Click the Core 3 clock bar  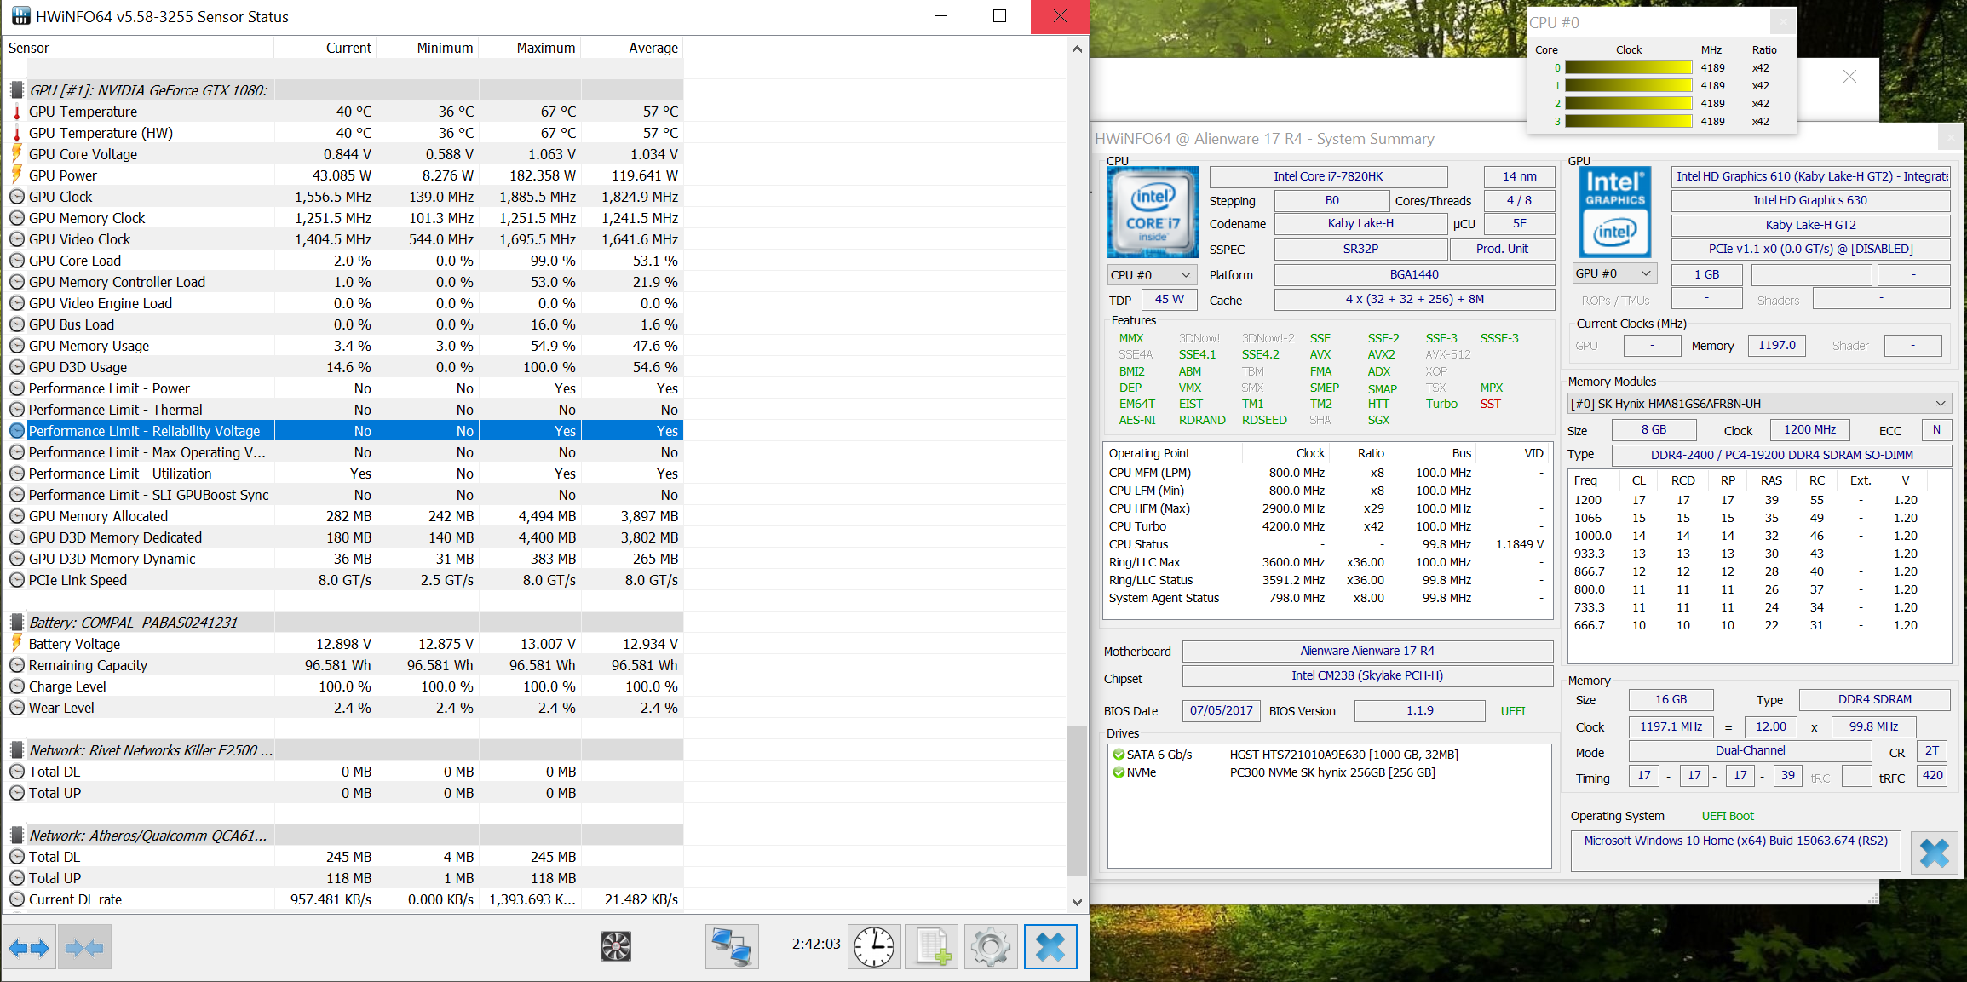point(1629,122)
